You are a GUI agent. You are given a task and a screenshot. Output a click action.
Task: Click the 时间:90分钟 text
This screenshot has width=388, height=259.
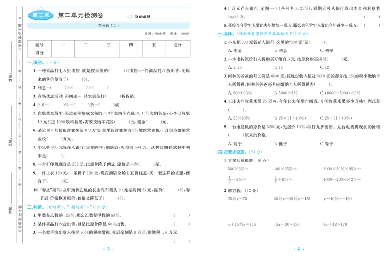155,34
